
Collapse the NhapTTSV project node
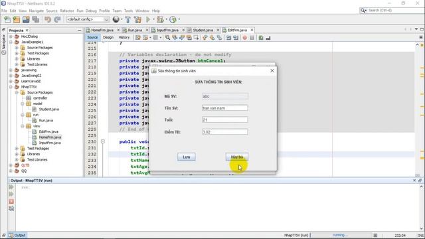coord(11,87)
